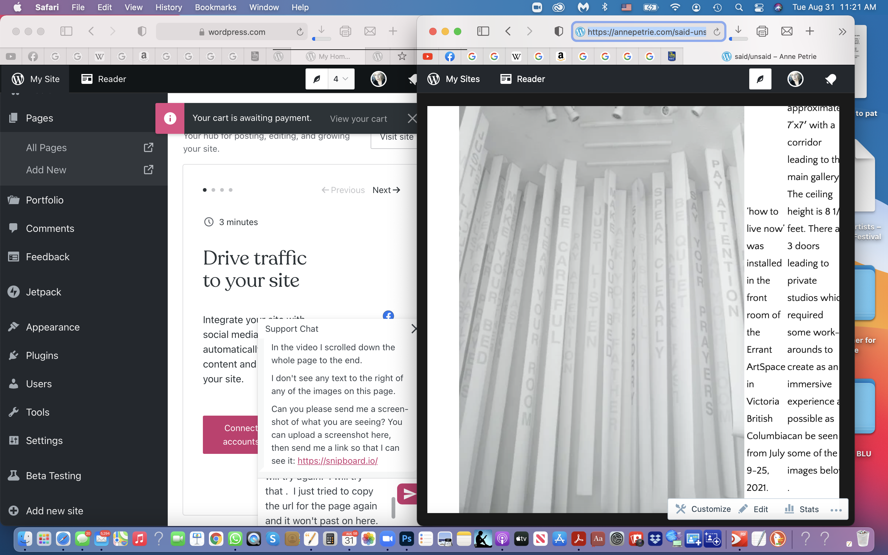The height and width of the screenshot is (555, 888).
Task: Open the three dots more menu near Stats
Action: coord(836,509)
